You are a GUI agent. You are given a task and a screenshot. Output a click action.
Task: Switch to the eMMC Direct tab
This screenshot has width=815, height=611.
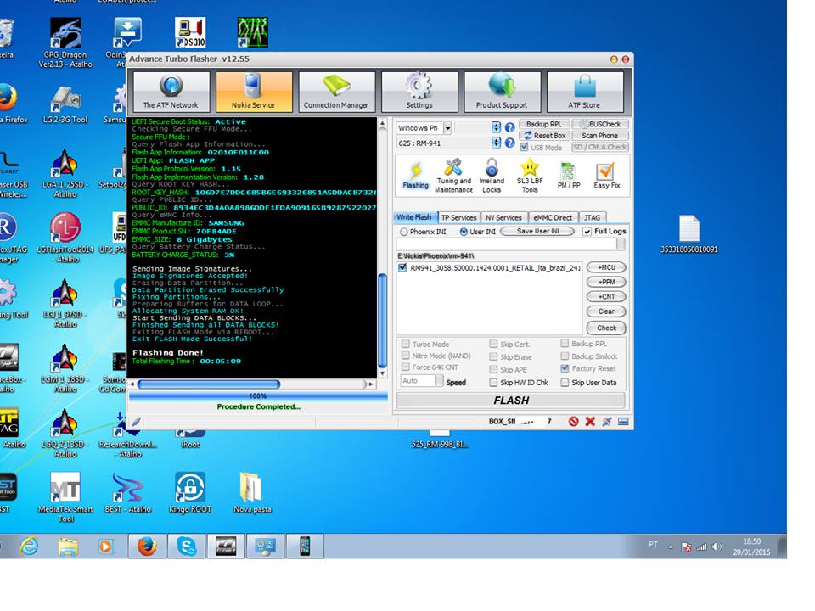tap(553, 218)
